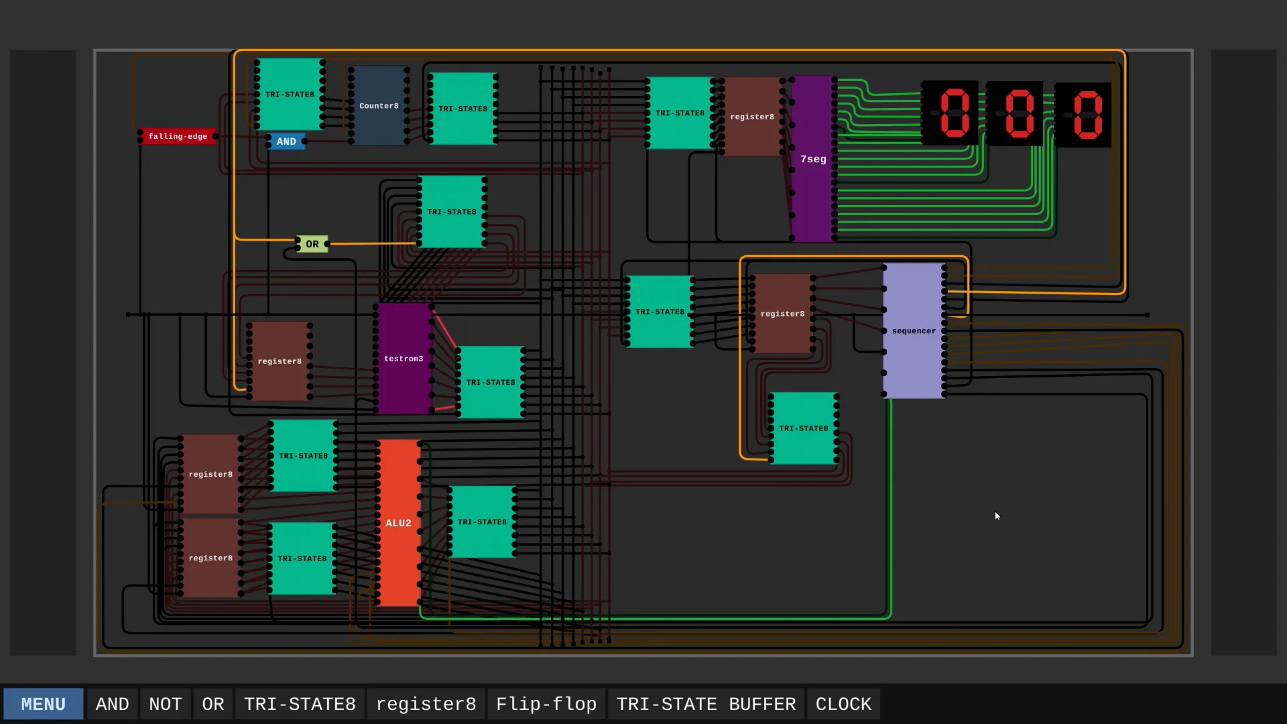The image size is (1287, 724).
Task: Click the falling-edge detector
Action: (x=178, y=136)
